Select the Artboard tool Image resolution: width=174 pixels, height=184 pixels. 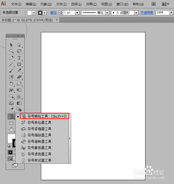(x=11, y=123)
